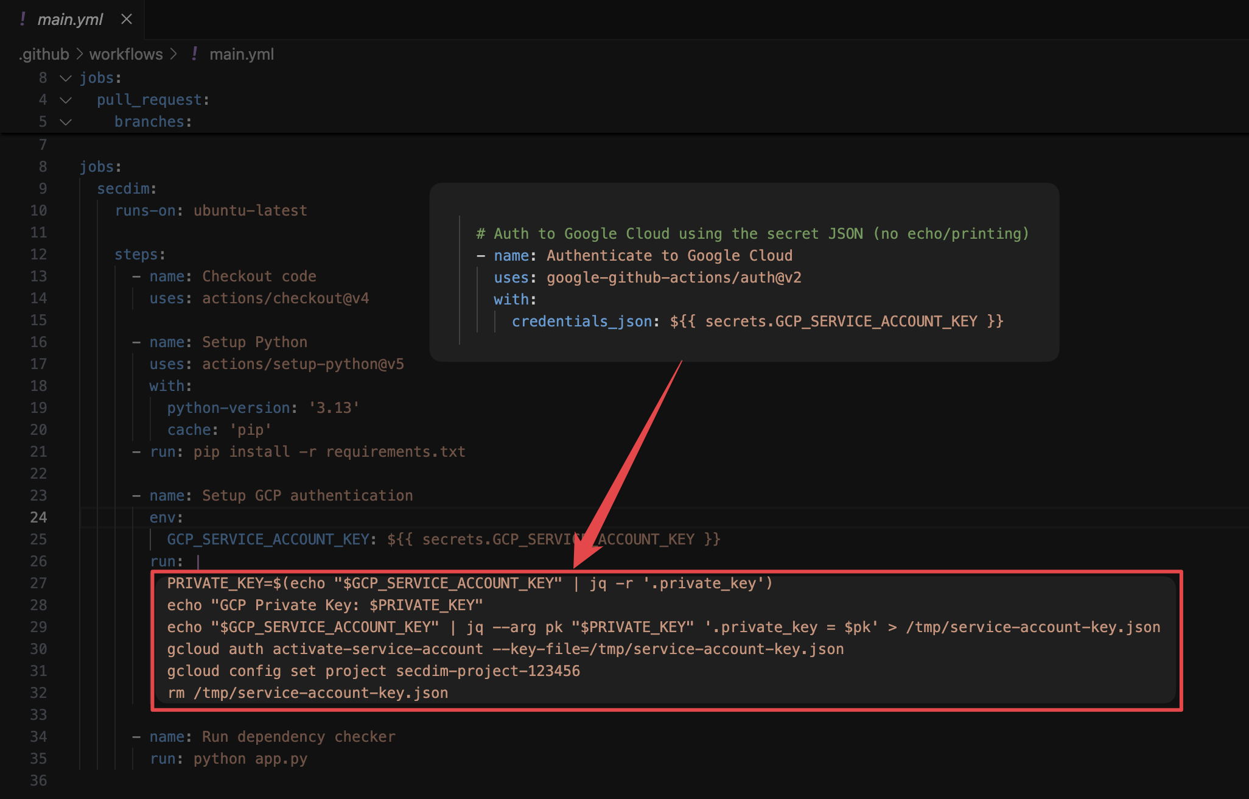Click main.yml breadcrumb item

tap(241, 54)
